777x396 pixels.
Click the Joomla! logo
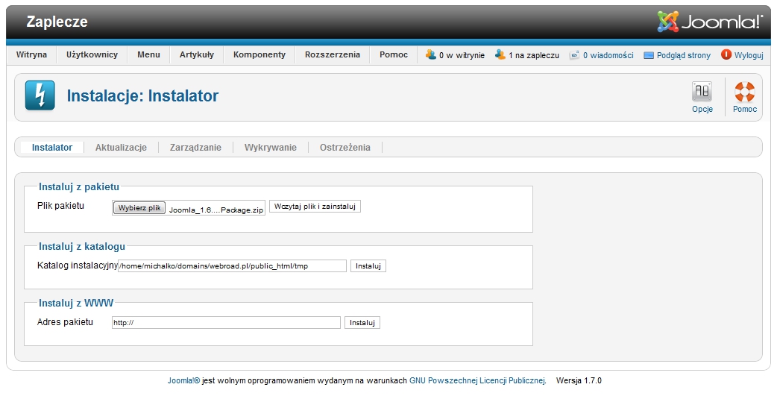click(709, 22)
